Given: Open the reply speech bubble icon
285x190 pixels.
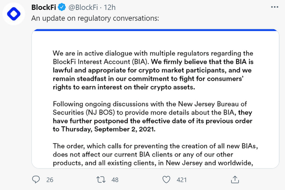Looking at the screenshot, I should (37, 179).
